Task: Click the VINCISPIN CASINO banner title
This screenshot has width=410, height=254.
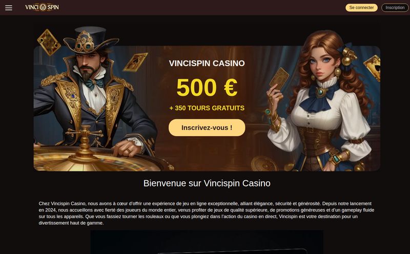Action: tap(207, 63)
